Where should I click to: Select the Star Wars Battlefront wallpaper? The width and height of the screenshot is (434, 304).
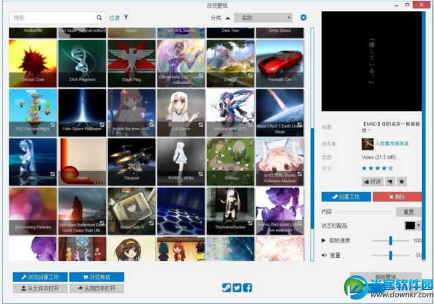click(82, 211)
